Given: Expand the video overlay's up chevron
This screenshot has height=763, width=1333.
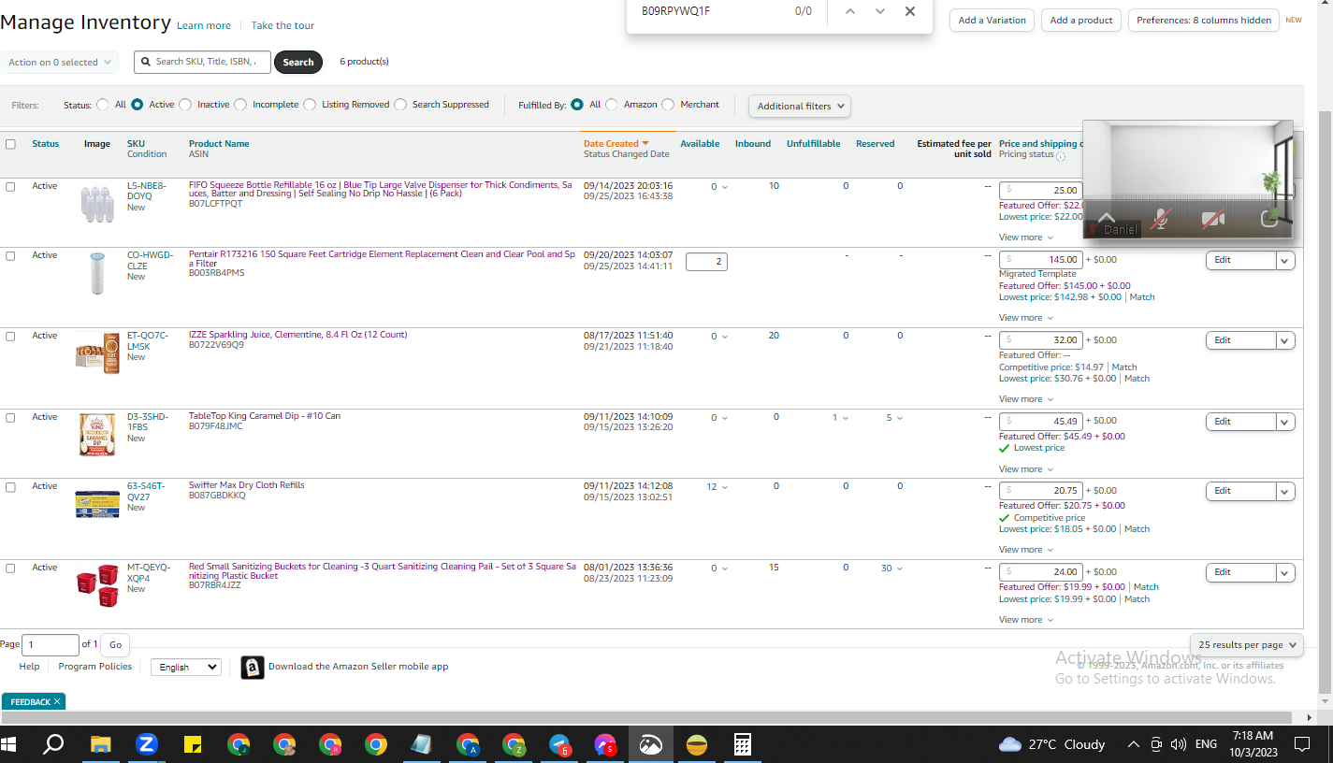Looking at the screenshot, I should pos(1106,216).
